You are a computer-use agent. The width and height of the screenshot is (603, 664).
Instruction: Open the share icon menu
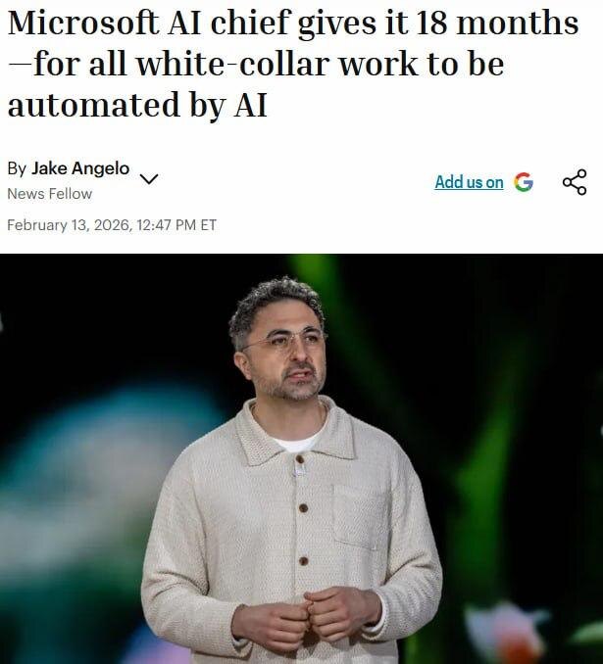575,182
